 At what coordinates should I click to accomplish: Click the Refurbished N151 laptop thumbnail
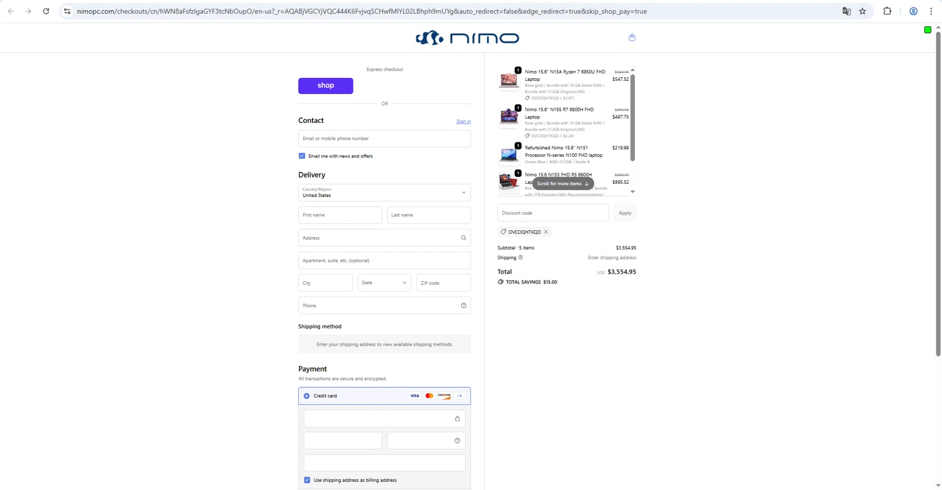click(508, 154)
